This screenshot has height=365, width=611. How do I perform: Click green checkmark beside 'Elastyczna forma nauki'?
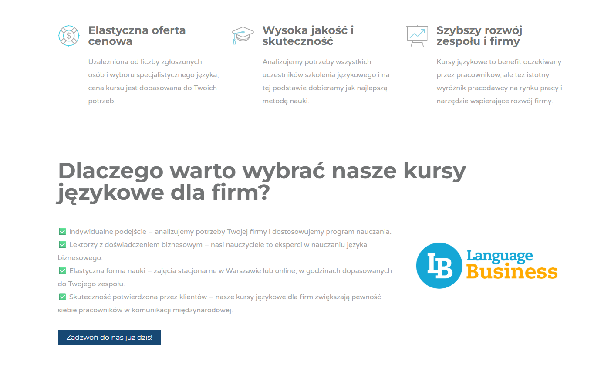62,271
